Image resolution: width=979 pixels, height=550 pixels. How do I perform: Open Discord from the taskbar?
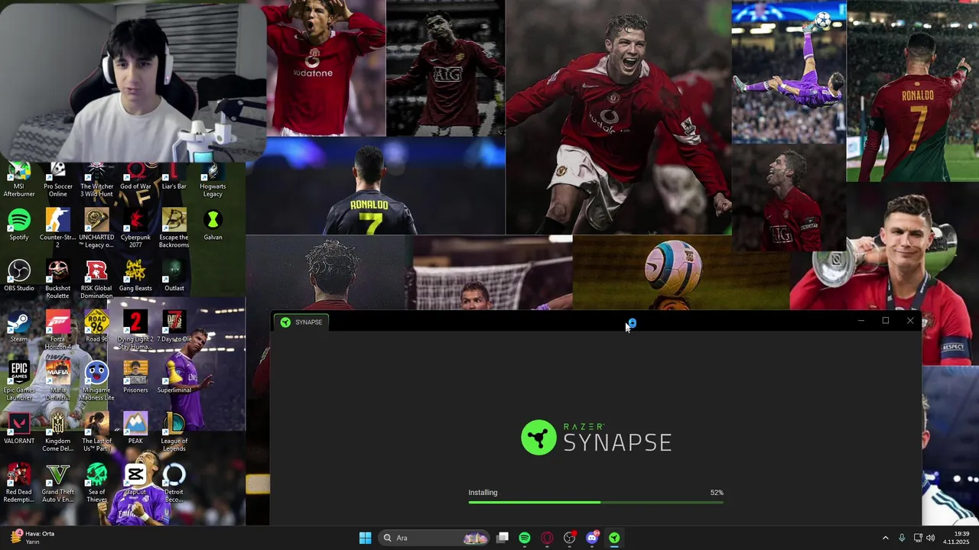point(592,538)
